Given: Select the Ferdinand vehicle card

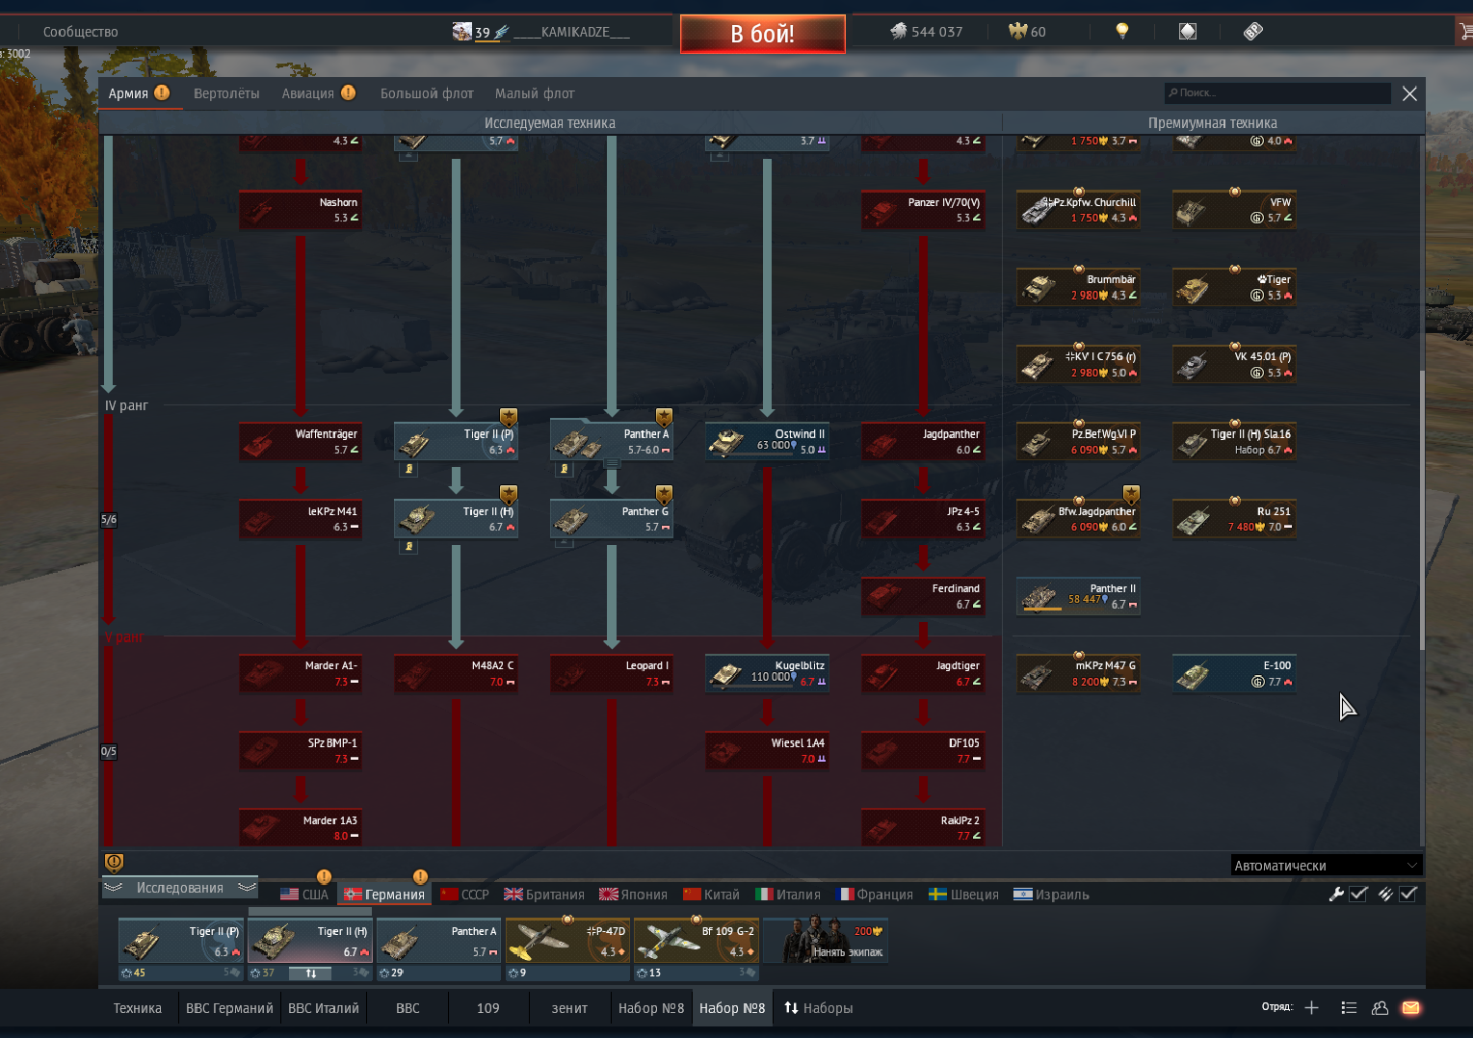Looking at the screenshot, I should (x=923, y=596).
